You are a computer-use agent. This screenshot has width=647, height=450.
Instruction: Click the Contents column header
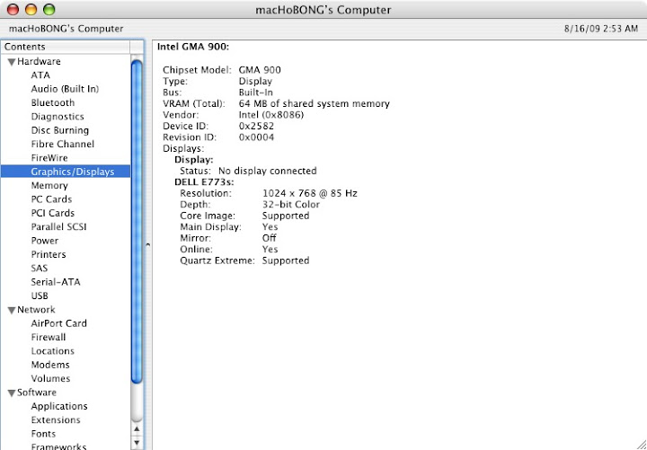(66, 47)
